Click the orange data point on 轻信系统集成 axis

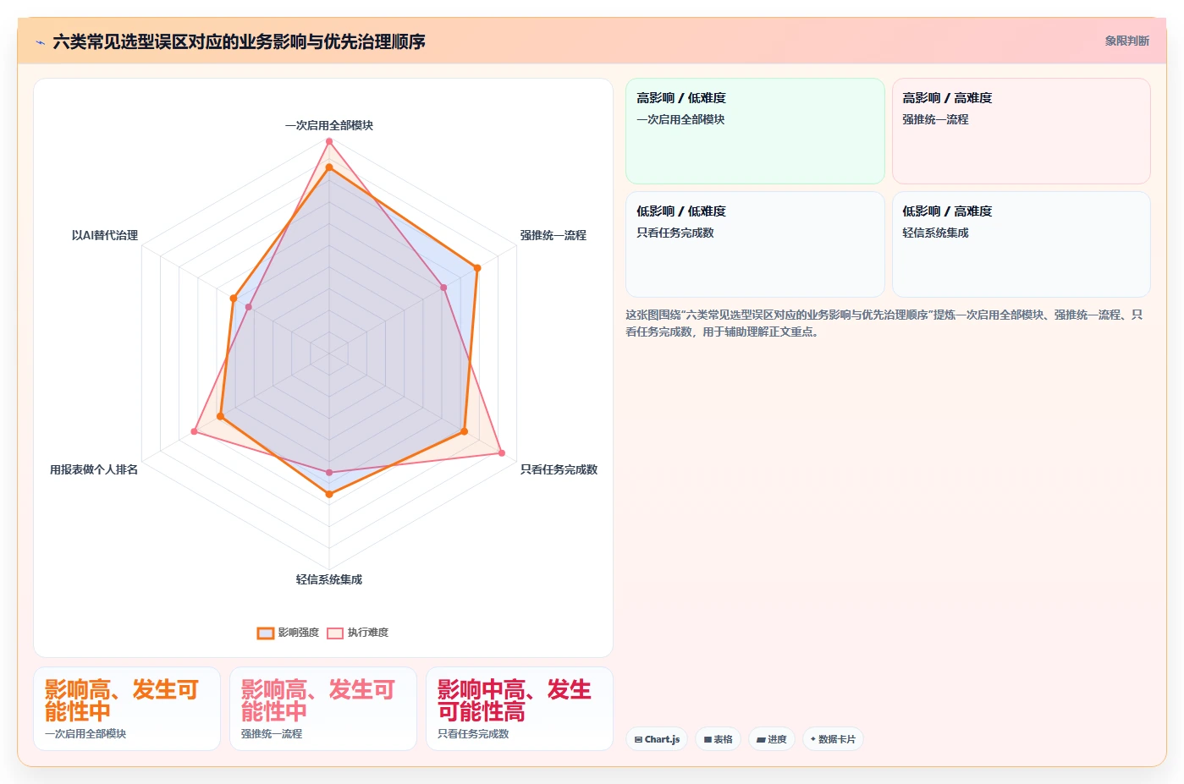tap(329, 494)
